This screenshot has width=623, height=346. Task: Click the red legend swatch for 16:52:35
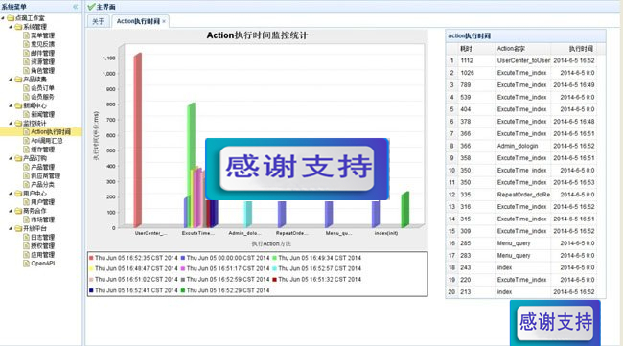click(91, 258)
